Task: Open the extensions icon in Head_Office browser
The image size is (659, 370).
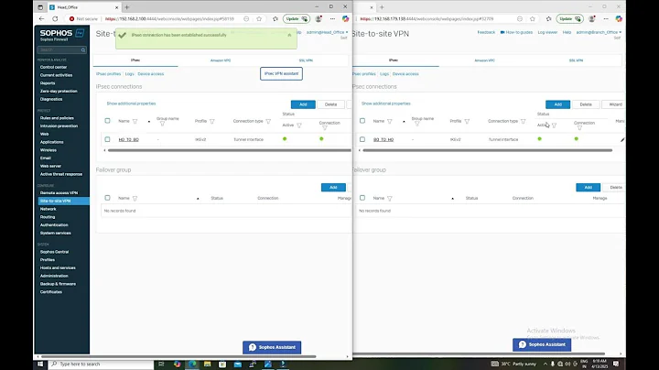Action: pyautogui.click(x=275, y=19)
